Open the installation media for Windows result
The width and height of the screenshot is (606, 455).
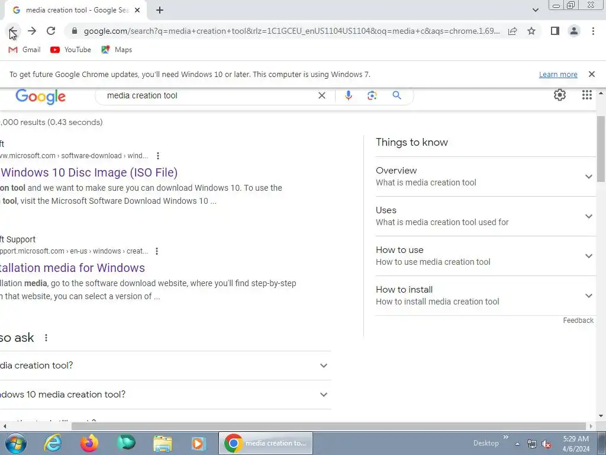pos(72,268)
